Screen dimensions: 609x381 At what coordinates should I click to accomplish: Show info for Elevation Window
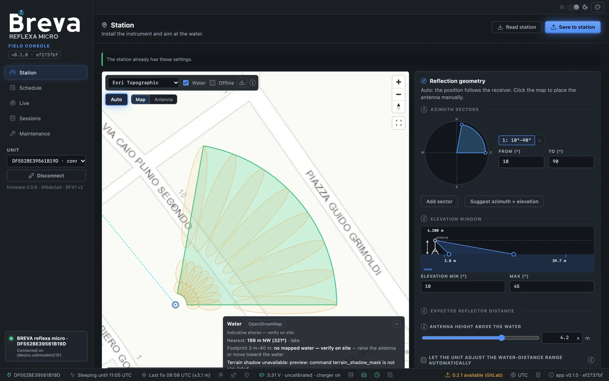coord(424,219)
